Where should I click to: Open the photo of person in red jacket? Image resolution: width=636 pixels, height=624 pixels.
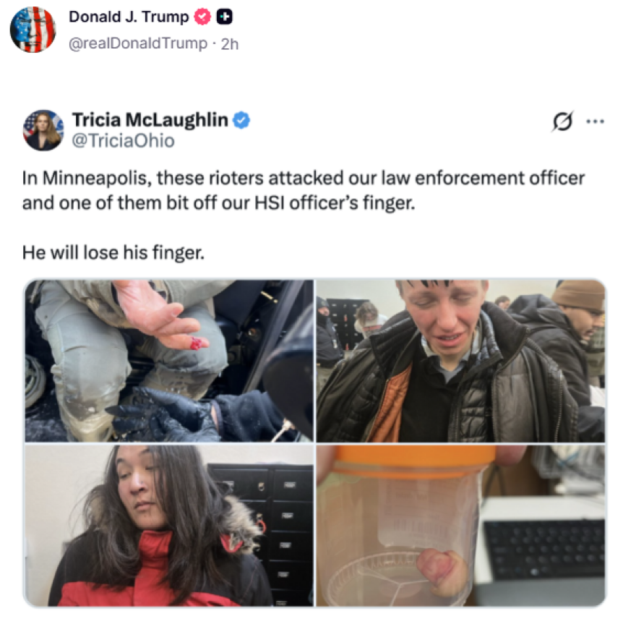coord(169,526)
